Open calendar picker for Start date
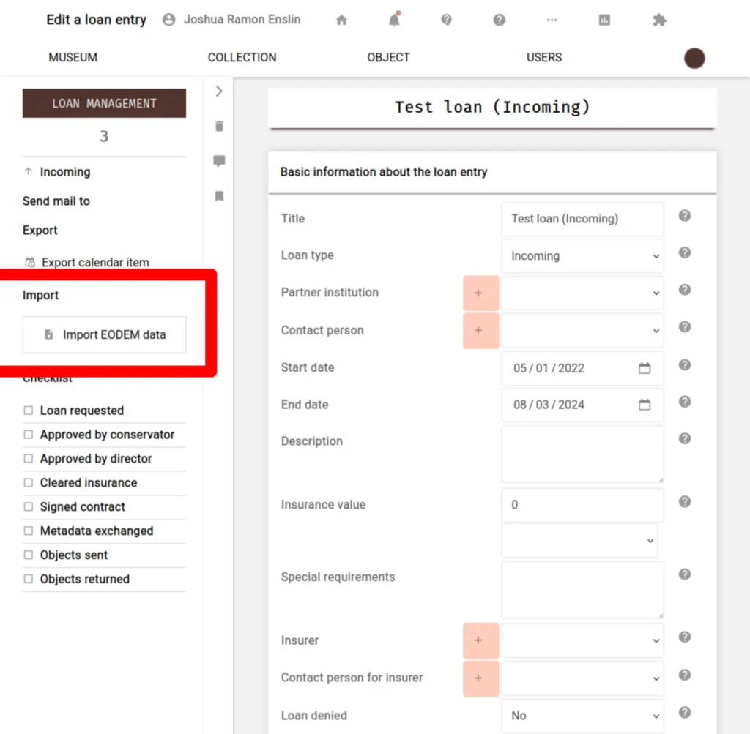Screen dimensions: 750x734 [x=645, y=368]
